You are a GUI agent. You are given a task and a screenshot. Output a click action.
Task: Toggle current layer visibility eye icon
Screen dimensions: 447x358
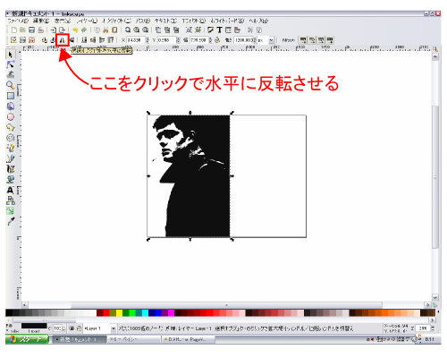pos(72,328)
